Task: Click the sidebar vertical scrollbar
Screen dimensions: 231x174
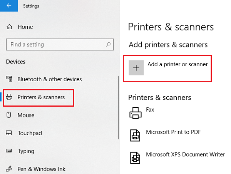Action: point(119,100)
